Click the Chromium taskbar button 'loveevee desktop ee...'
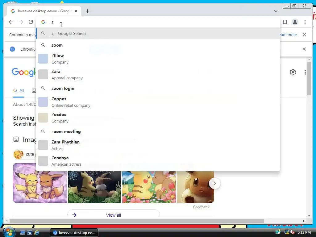 [74, 233]
